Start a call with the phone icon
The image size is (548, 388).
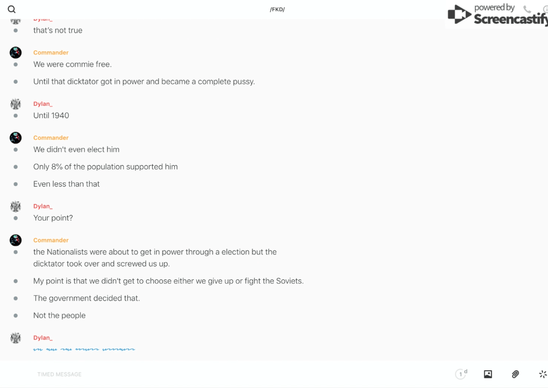(x=527, y=9)
